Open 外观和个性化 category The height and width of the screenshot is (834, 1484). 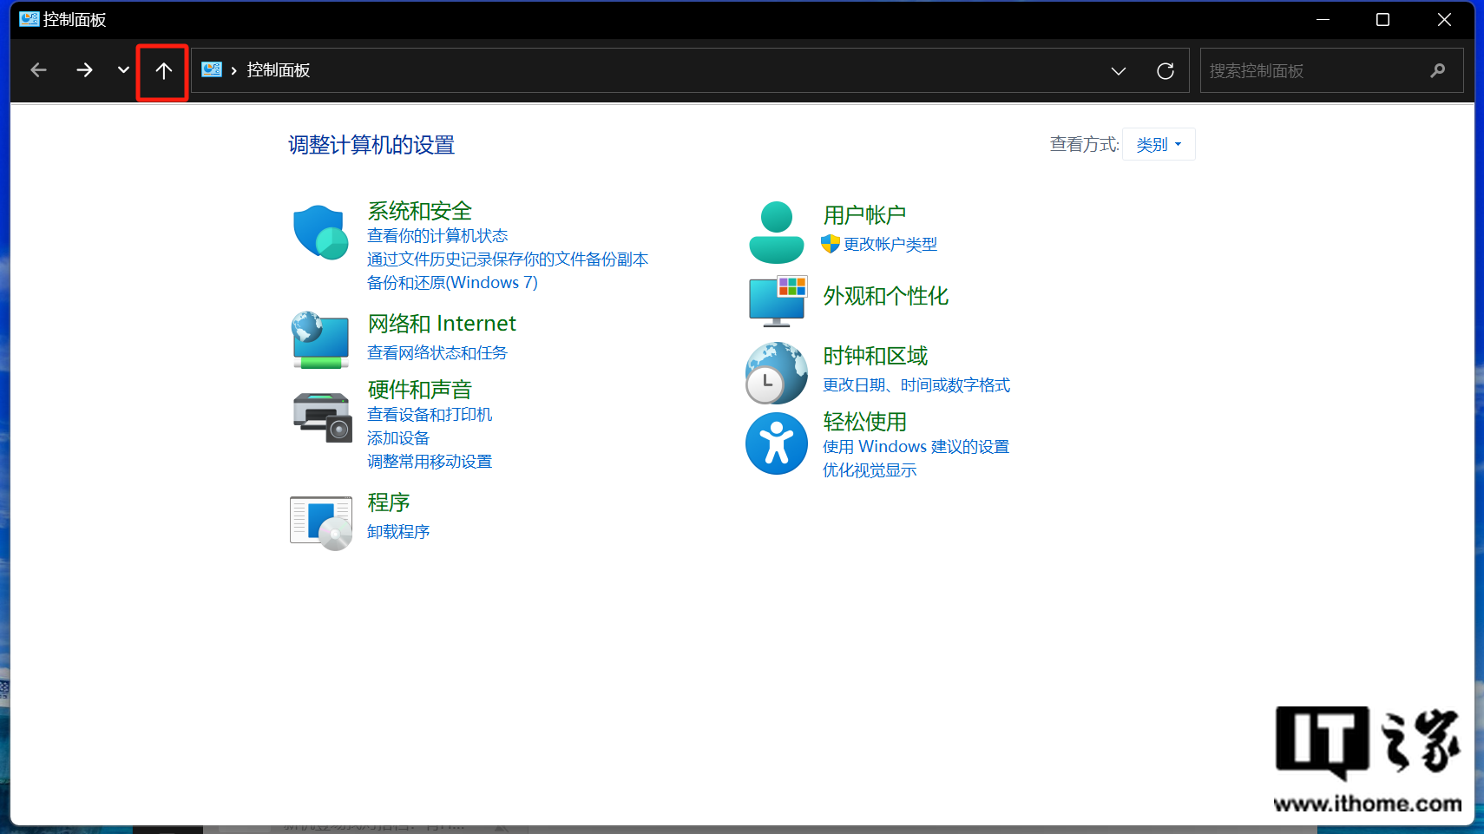pyautogui.click(x=886, y=296)
